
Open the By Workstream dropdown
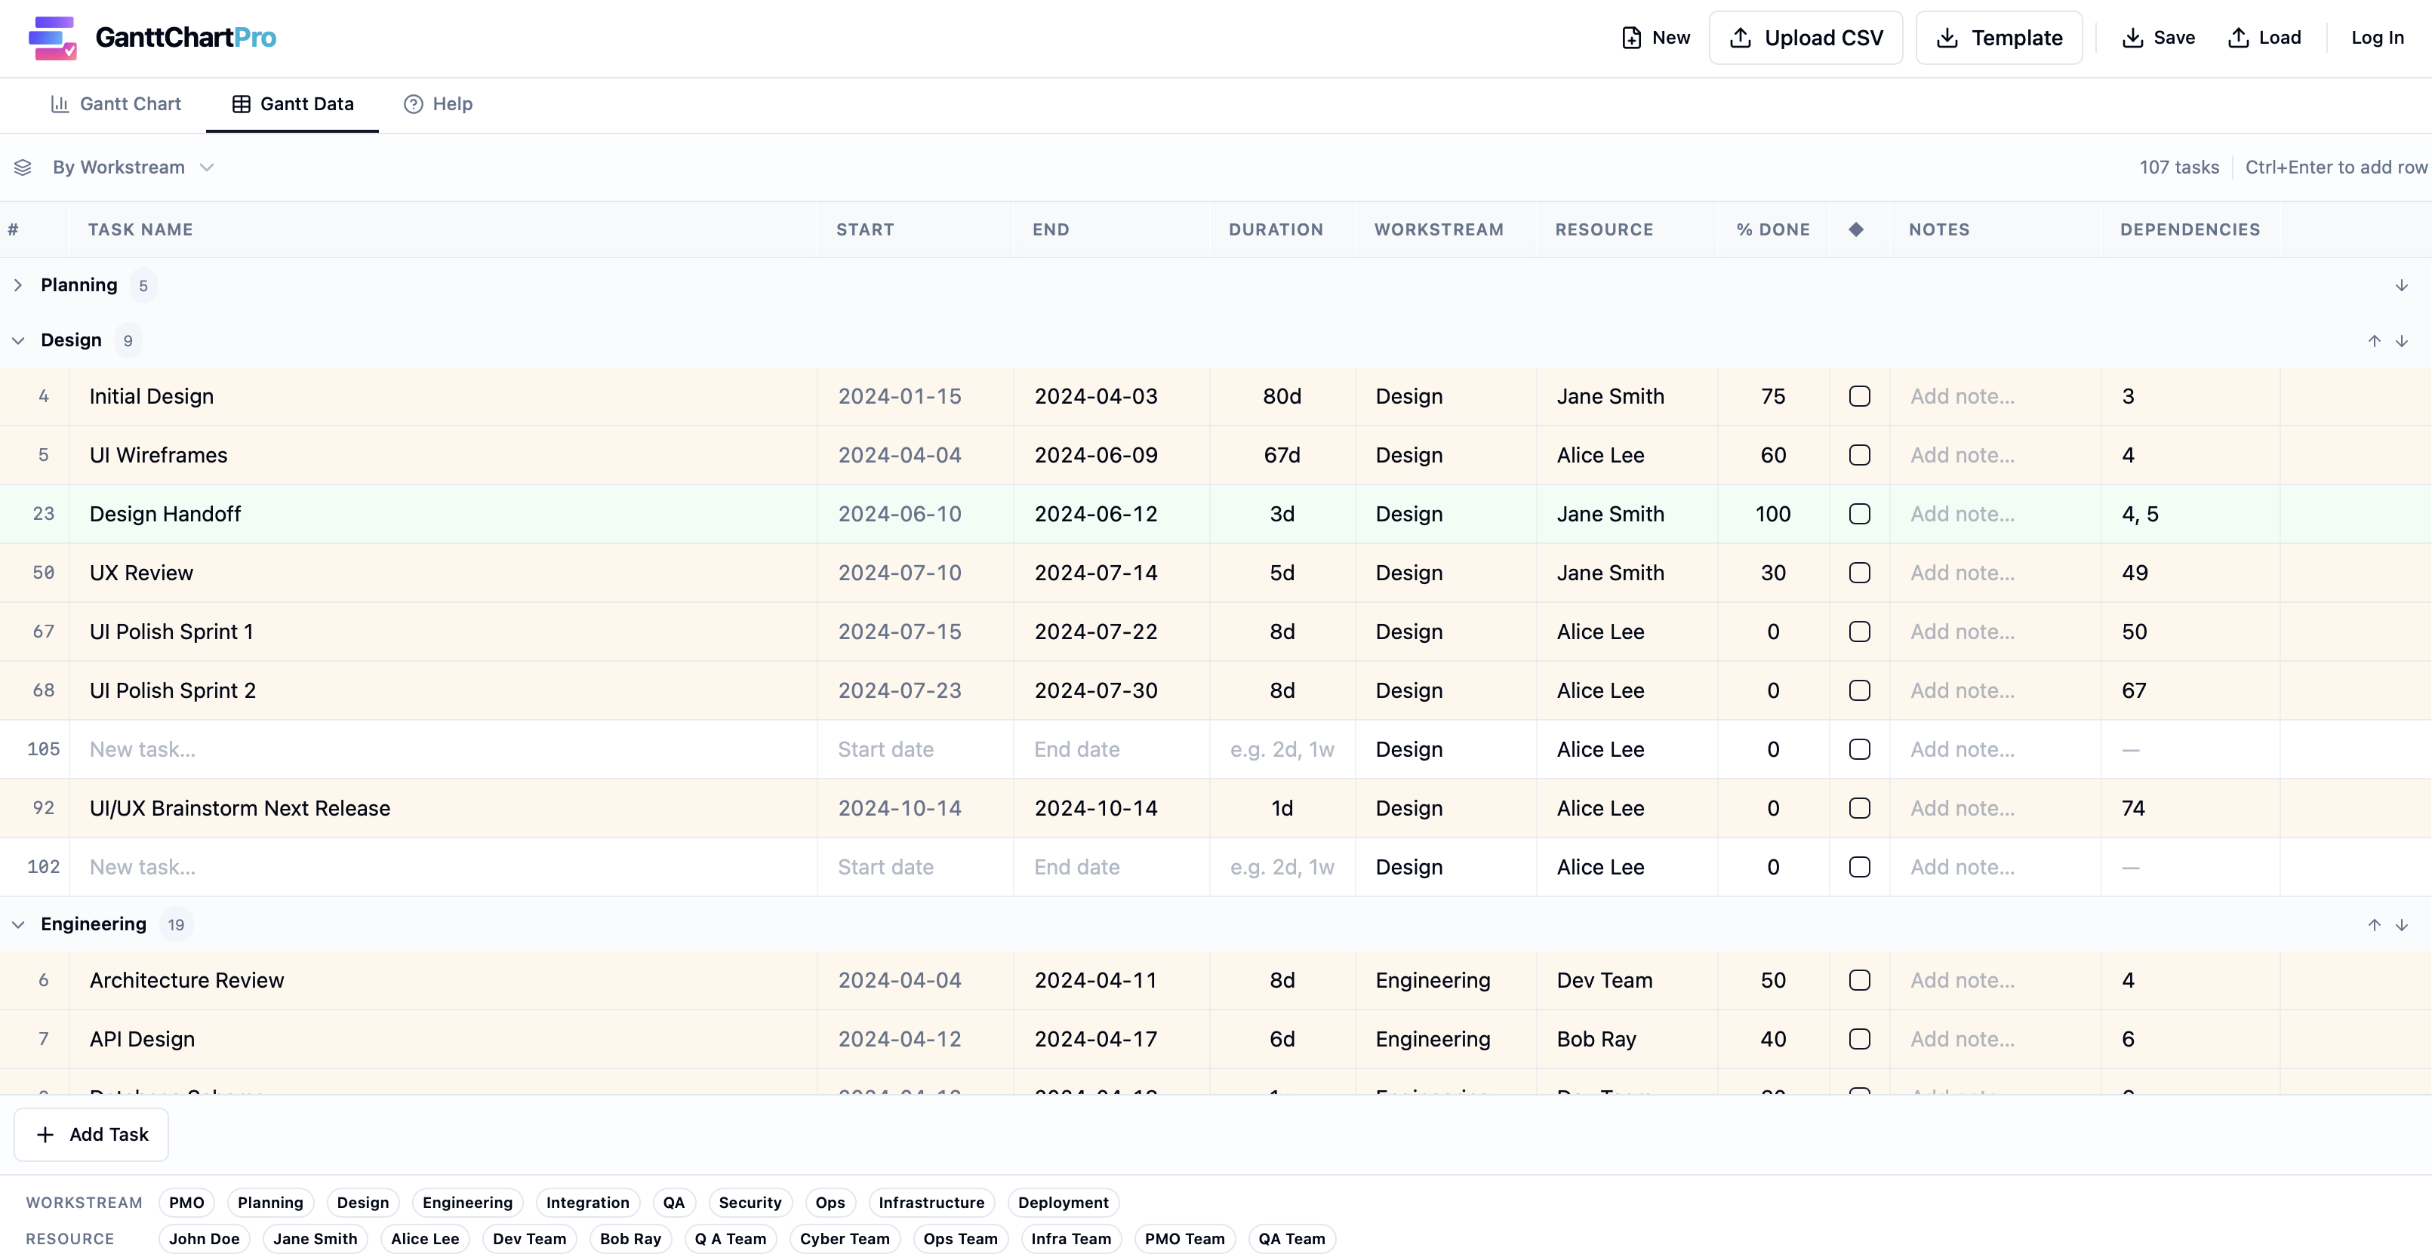[x=207, y=167]
